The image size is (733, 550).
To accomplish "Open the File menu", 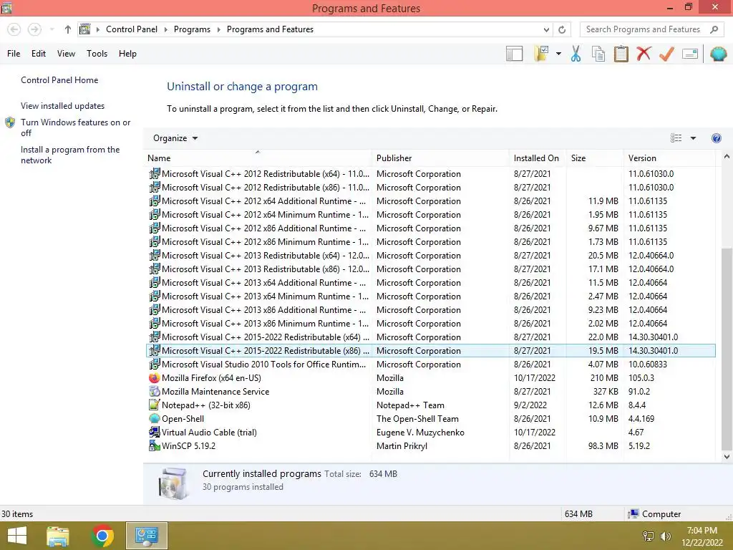I will [14, 54].
